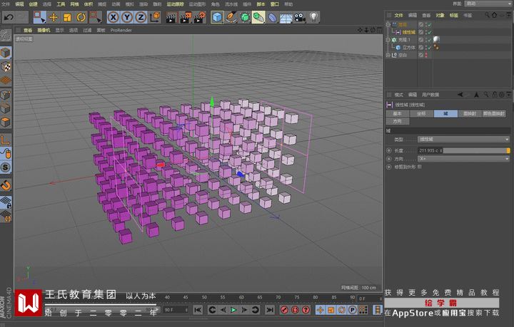Click the Workplane icon in the left sidebar
Screen dimensions: 514x327
click(x=6, y=81)
